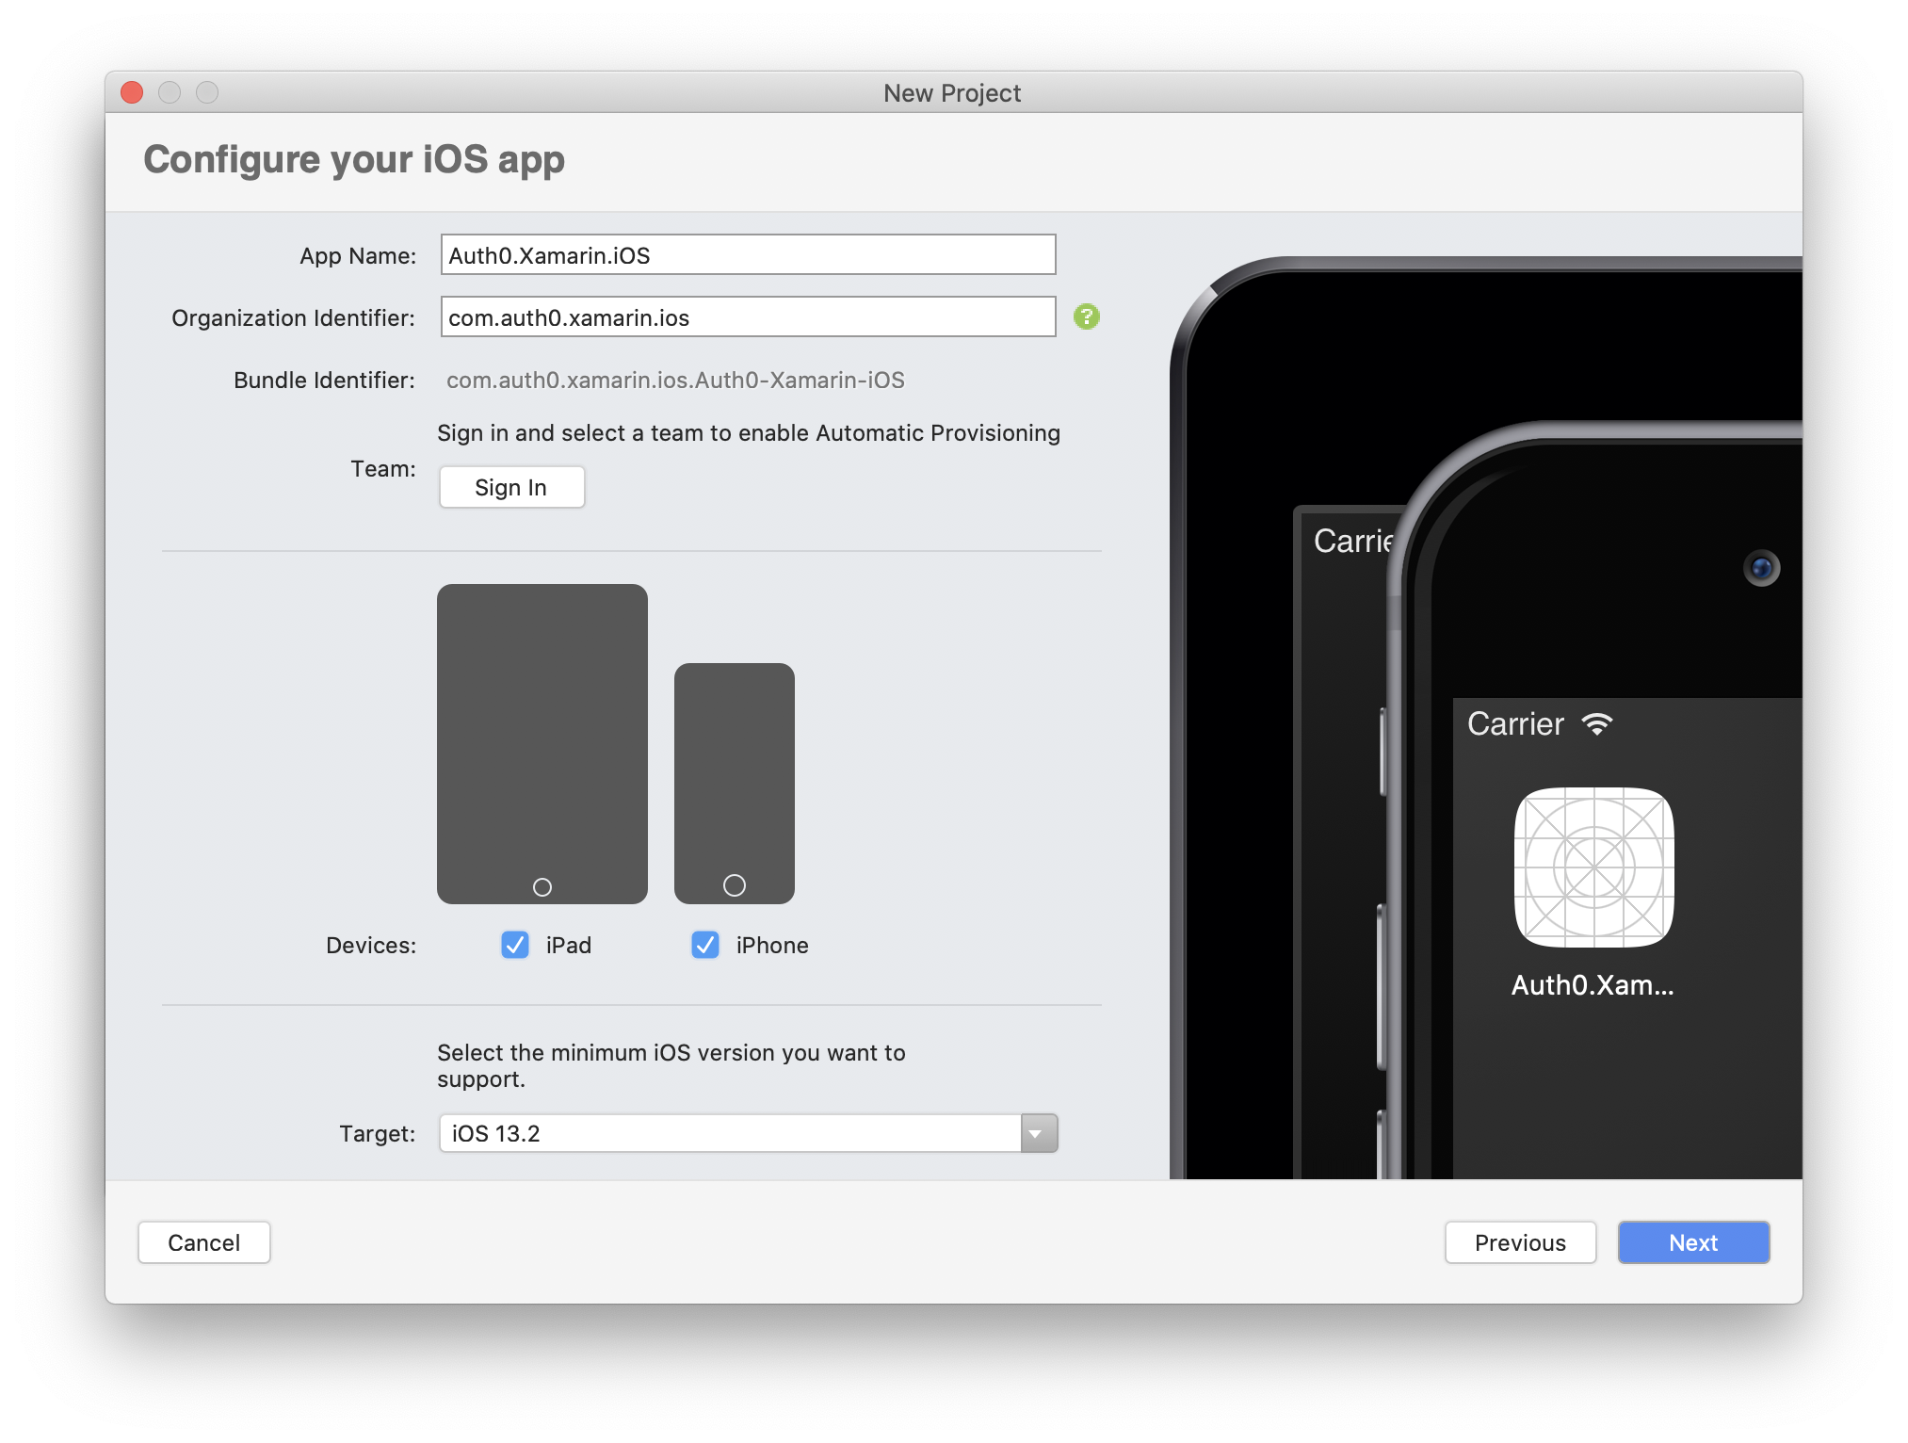Viewport: 1908px width, 1443px height.
Task: Click the front camera on phone preview
Action: pos(1761,568)
